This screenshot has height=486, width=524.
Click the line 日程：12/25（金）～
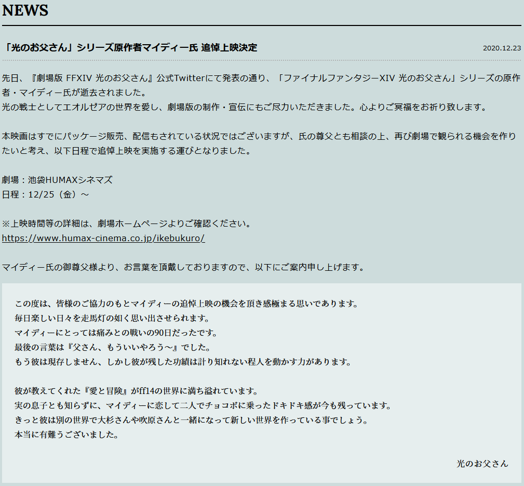[46, 194]
